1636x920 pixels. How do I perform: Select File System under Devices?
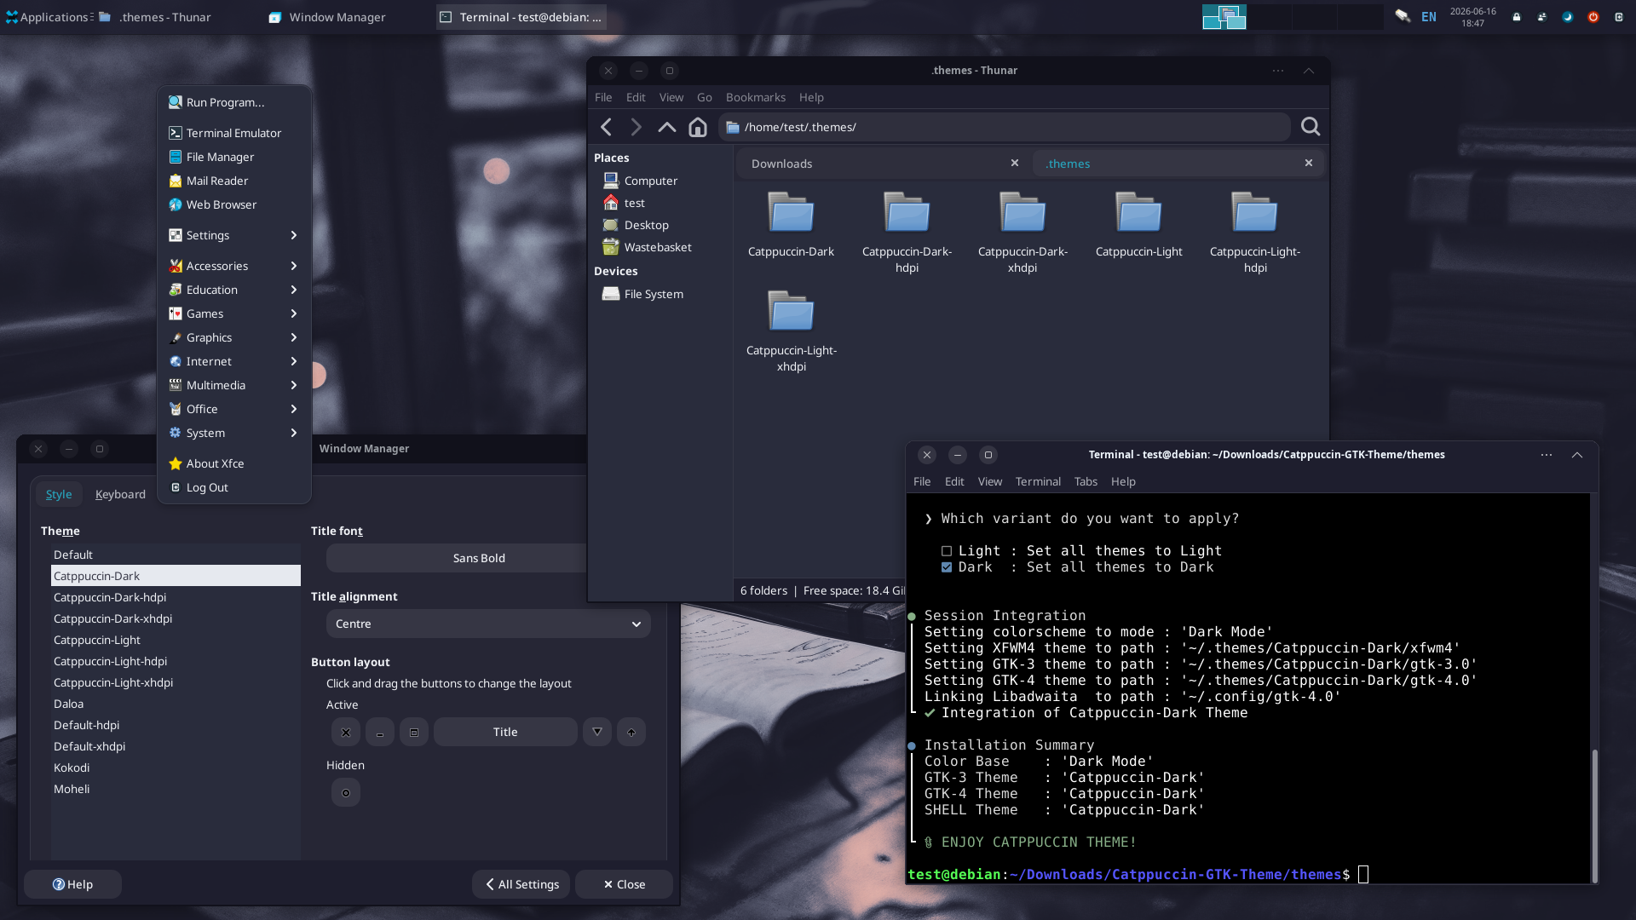653,294
